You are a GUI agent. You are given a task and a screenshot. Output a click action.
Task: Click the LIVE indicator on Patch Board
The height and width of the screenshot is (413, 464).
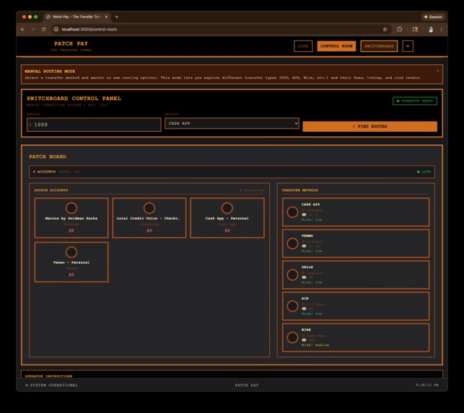[424, 172]
